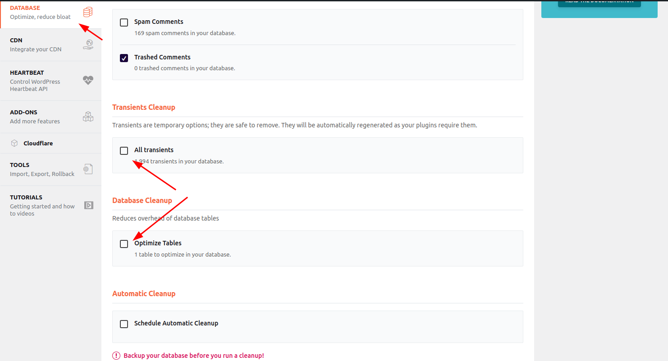Click the Database stacked-disks icon
This screenshot has width=668, height=361.
88,12
